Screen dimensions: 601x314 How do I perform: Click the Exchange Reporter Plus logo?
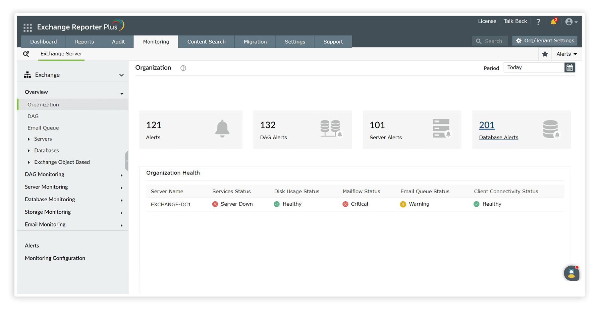pos(80,26)
